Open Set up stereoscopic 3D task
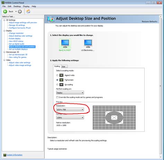 18,54
